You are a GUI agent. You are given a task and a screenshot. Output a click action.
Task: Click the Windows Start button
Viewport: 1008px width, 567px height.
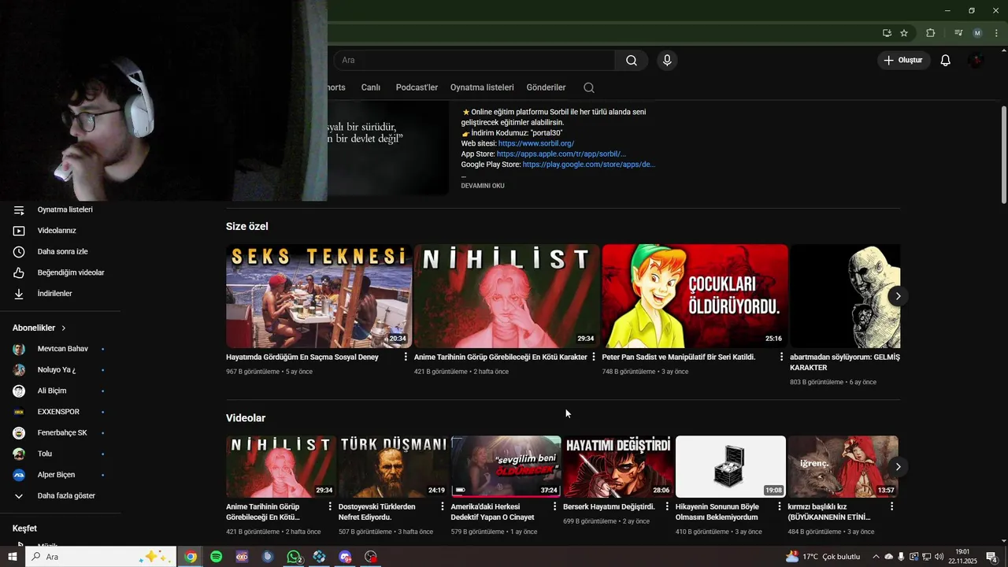(x=13, y=557)
